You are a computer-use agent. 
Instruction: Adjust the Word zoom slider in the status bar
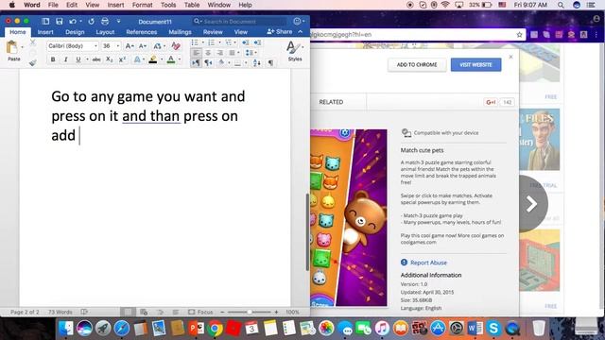pos(250,312)
